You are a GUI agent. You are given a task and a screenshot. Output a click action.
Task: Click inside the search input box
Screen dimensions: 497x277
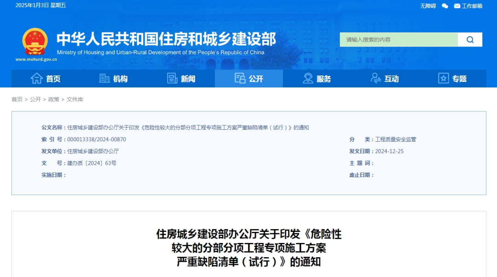click(396, 40)
